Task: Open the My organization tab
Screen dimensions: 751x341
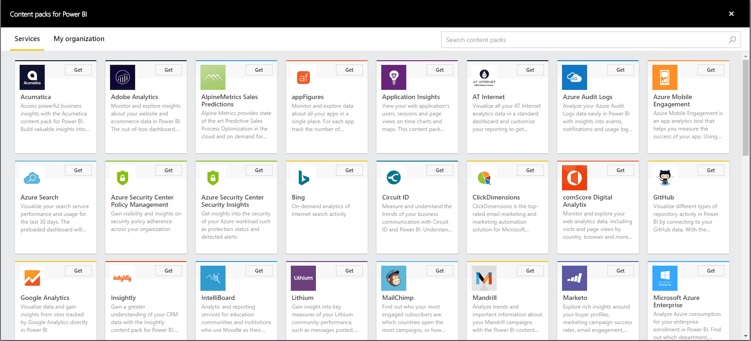Action: coord(79,39)
